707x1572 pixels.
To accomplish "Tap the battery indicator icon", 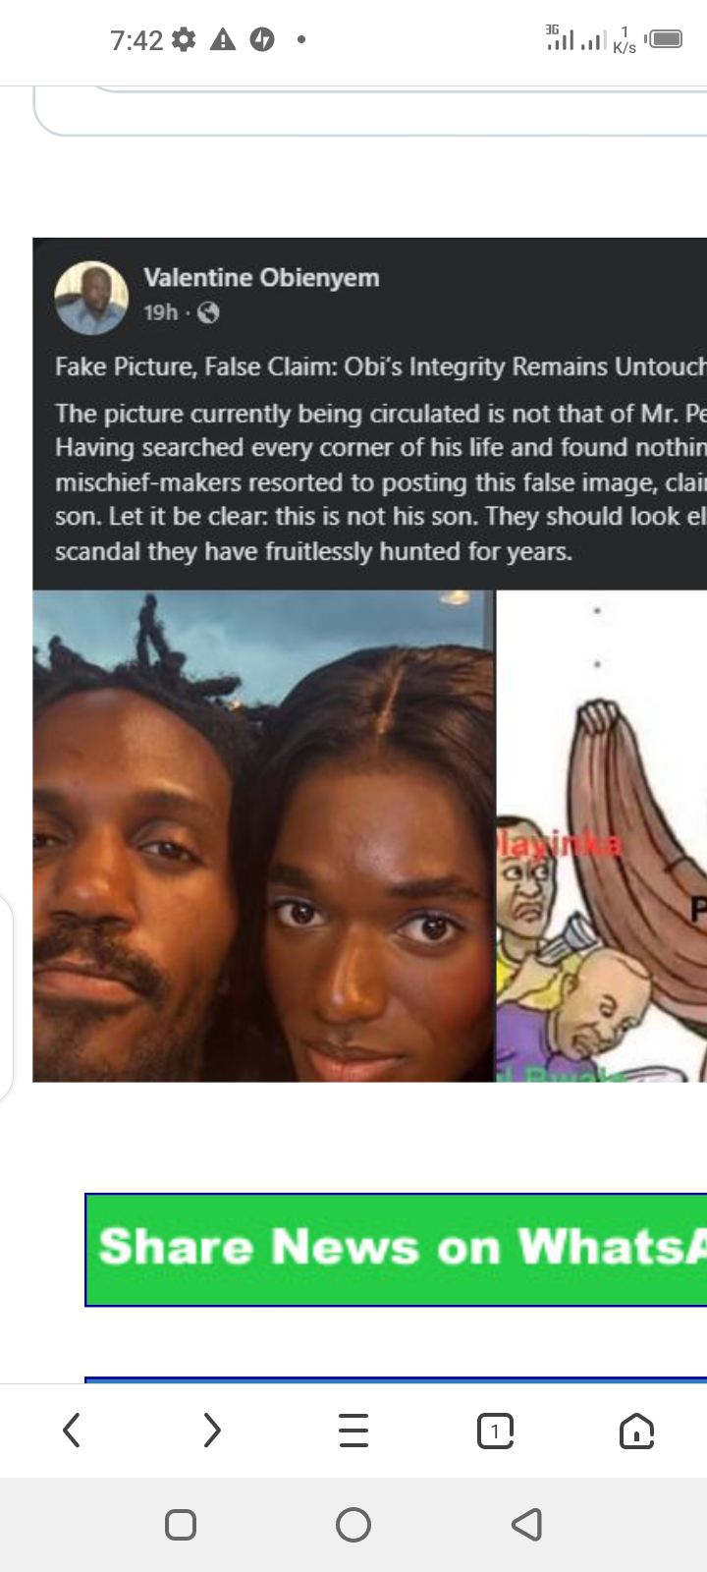I will tap(664, 39).
